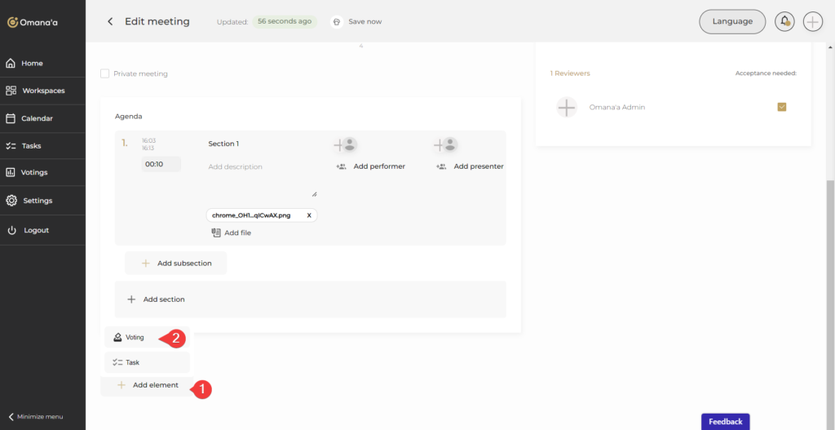
Task: Click the notification bell icon
Action: coord(784,21)
